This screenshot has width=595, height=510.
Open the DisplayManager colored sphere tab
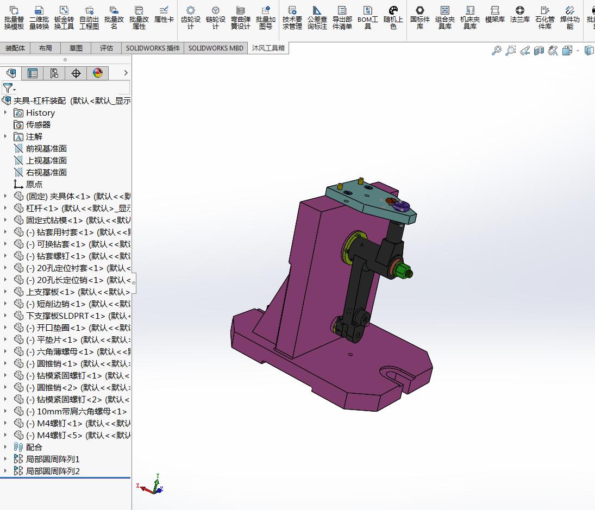(x=97, y=73)
